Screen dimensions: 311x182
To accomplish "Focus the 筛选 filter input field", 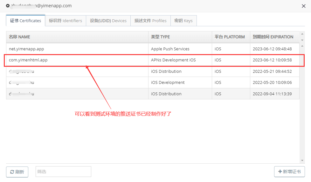I will click(x=63, y=172).
